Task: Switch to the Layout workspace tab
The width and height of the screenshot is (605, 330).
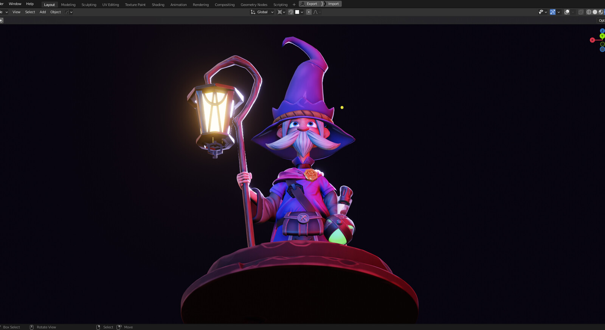Action: click(50, 5)
